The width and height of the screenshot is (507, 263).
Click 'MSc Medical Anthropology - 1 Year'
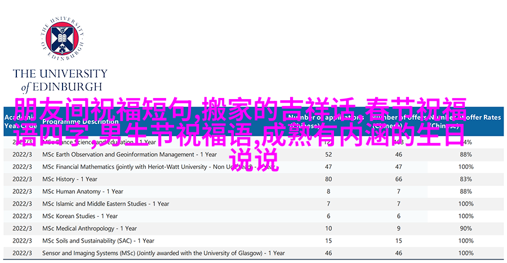pos(90,229)
